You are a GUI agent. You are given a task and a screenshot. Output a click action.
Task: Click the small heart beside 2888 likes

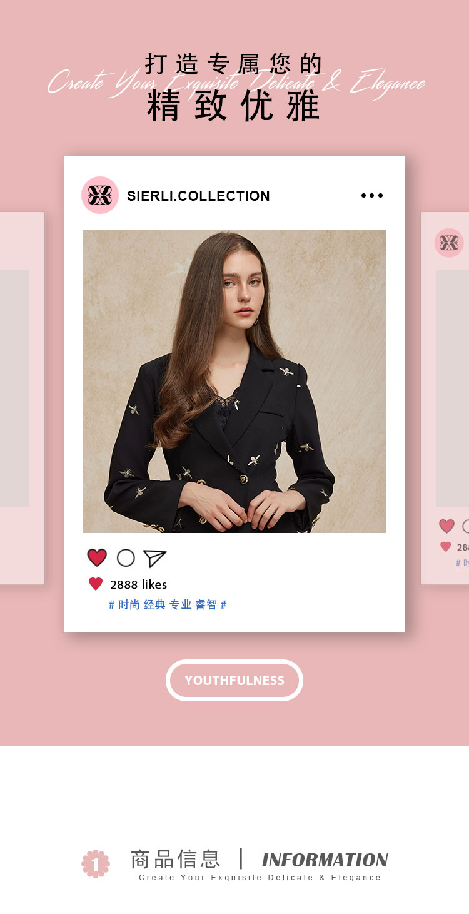click(96, 584)
